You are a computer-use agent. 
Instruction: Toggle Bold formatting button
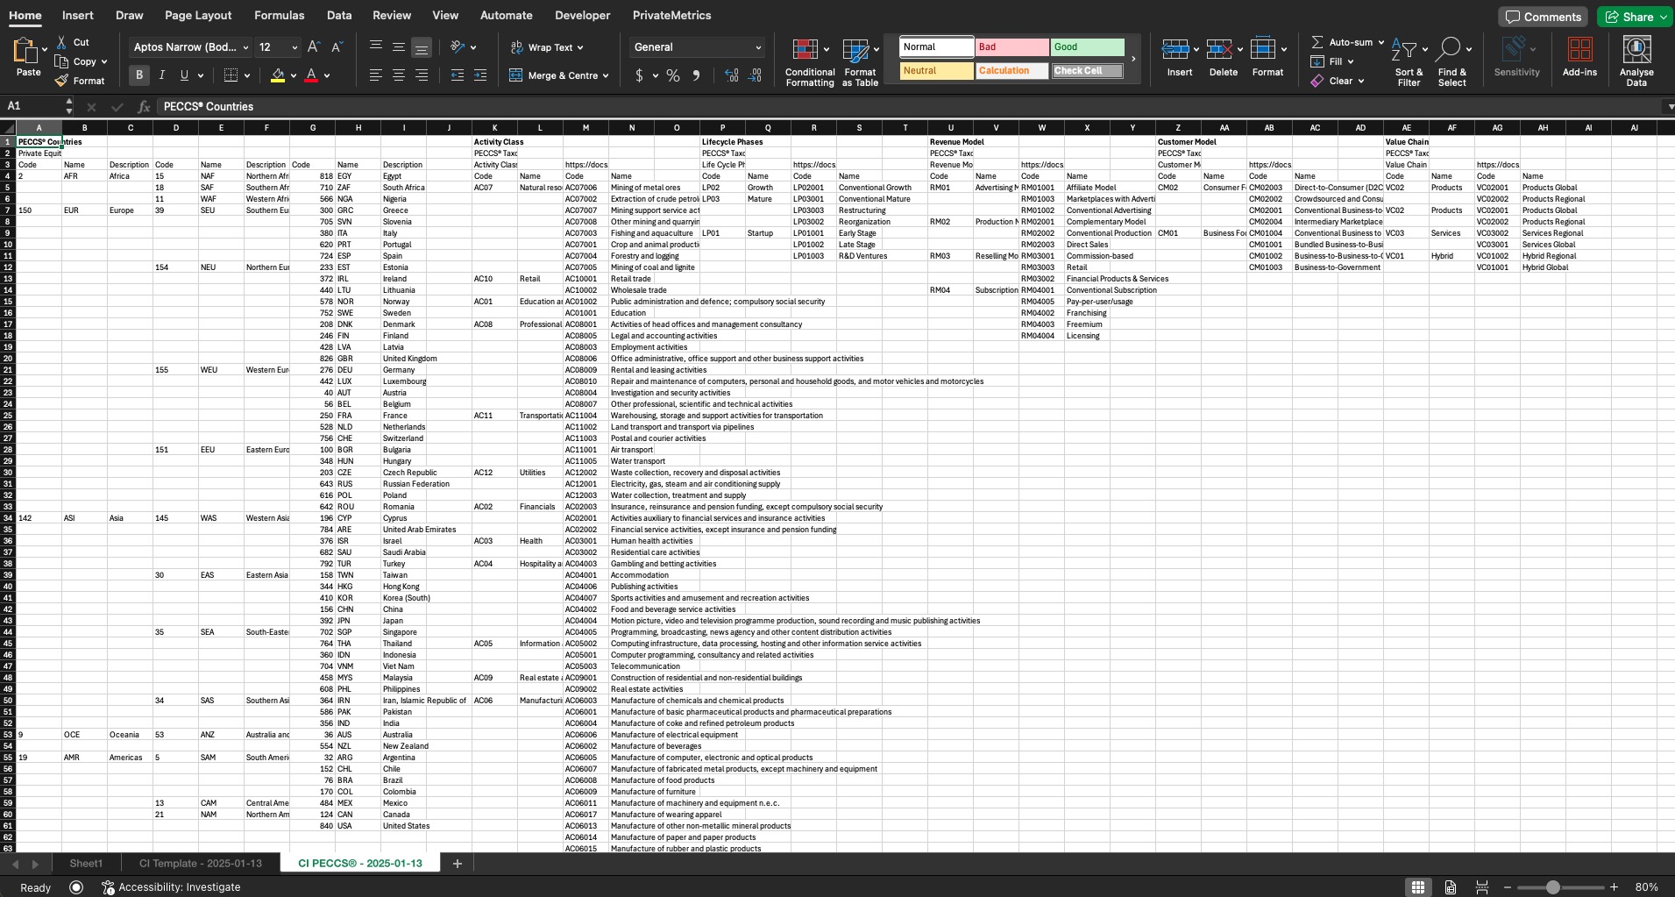138,75
